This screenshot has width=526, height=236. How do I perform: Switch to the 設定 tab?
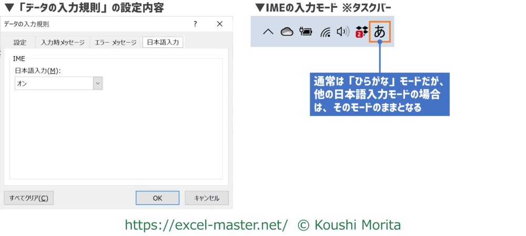click(20, 42)
